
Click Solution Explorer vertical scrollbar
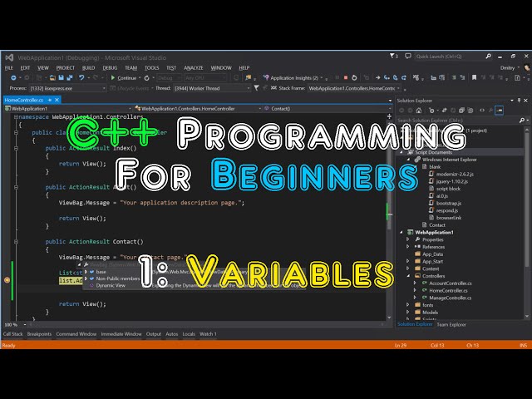pyautogui.click(x=527, y=222)
